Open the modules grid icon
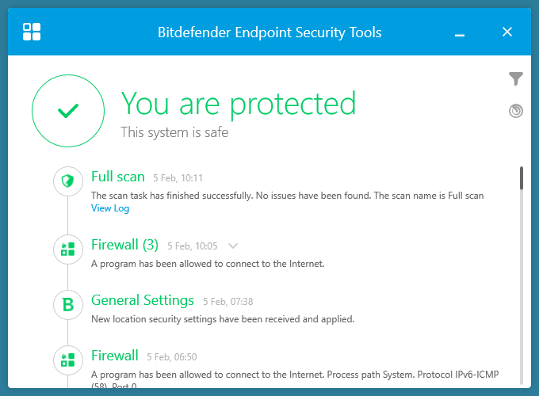This screenshot has height=396, width=539. coord(32,32)
